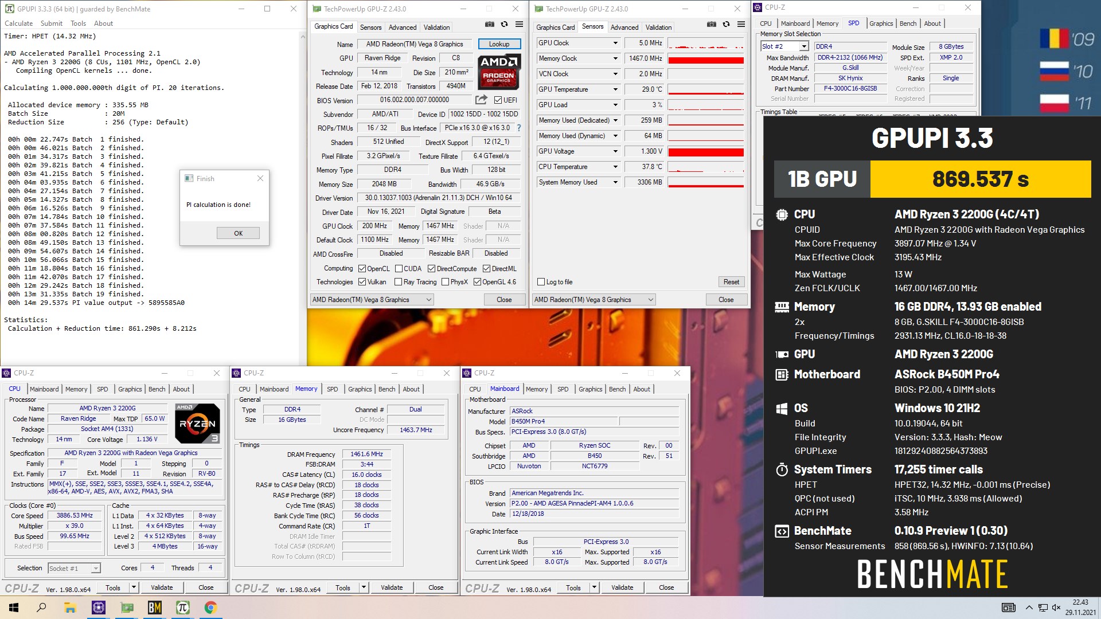1101x619 pixels.
Task: Open the System Memory Used sensor dropdown
Action: [x=615, y=182]
